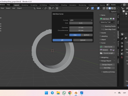Click the Add Gem button

[105, 19]
